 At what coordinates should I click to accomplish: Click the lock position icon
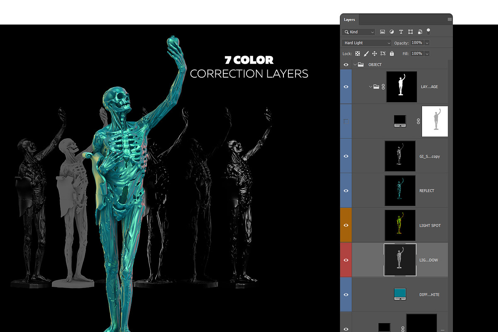click(374, 54)
